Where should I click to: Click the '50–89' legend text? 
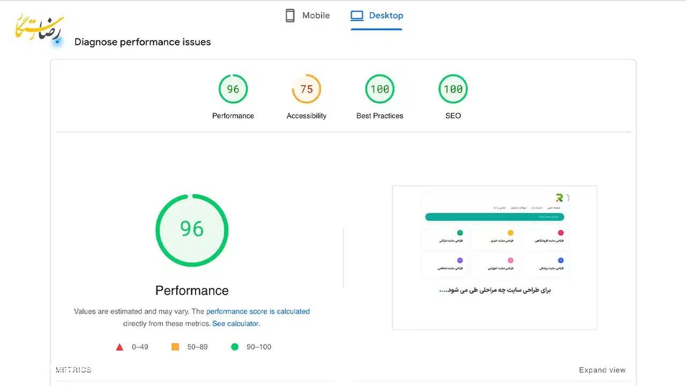click(197, 347)
